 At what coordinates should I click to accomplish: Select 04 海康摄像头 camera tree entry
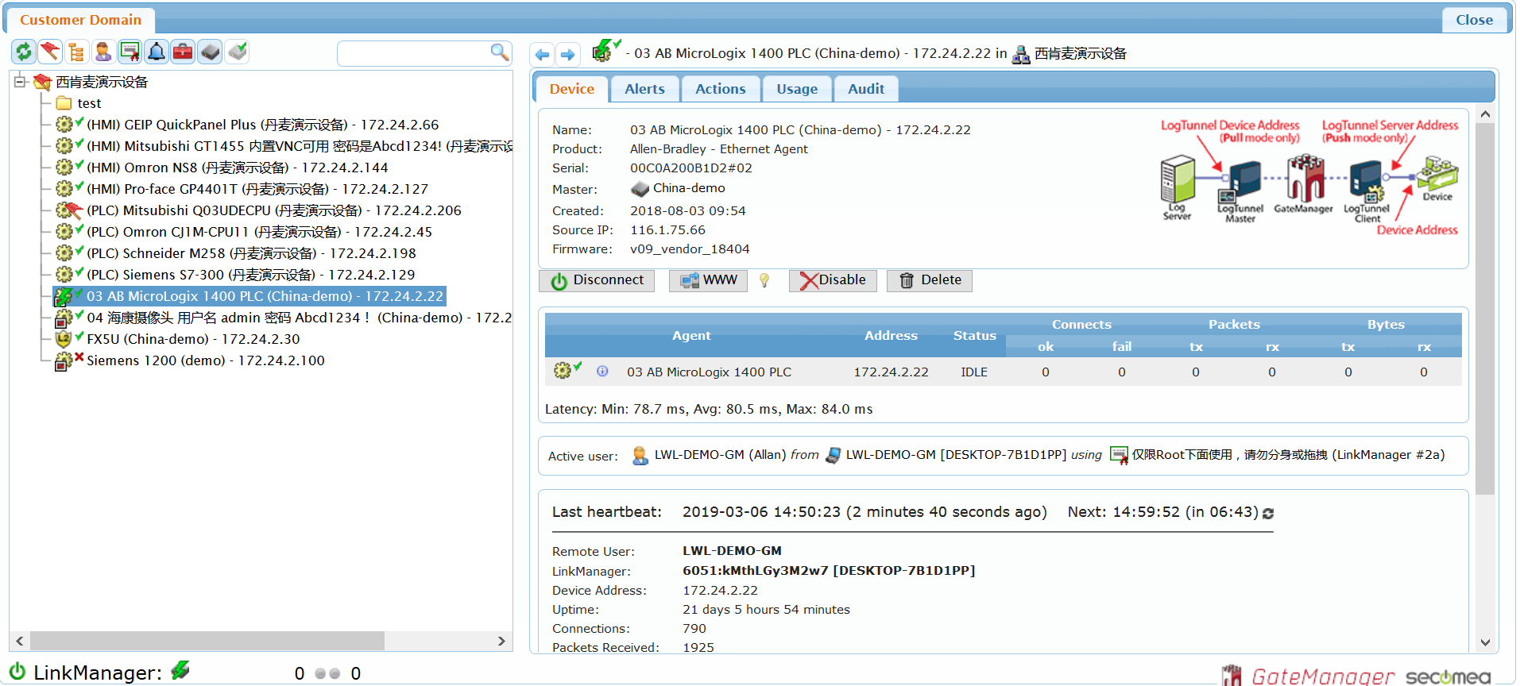coord(299,318)
